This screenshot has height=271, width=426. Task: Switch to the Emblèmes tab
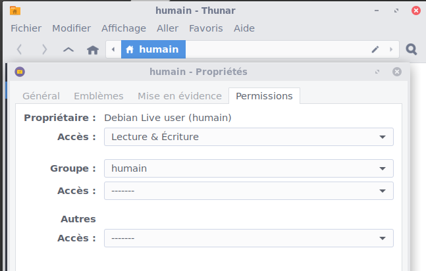click(x=98, y=96)
